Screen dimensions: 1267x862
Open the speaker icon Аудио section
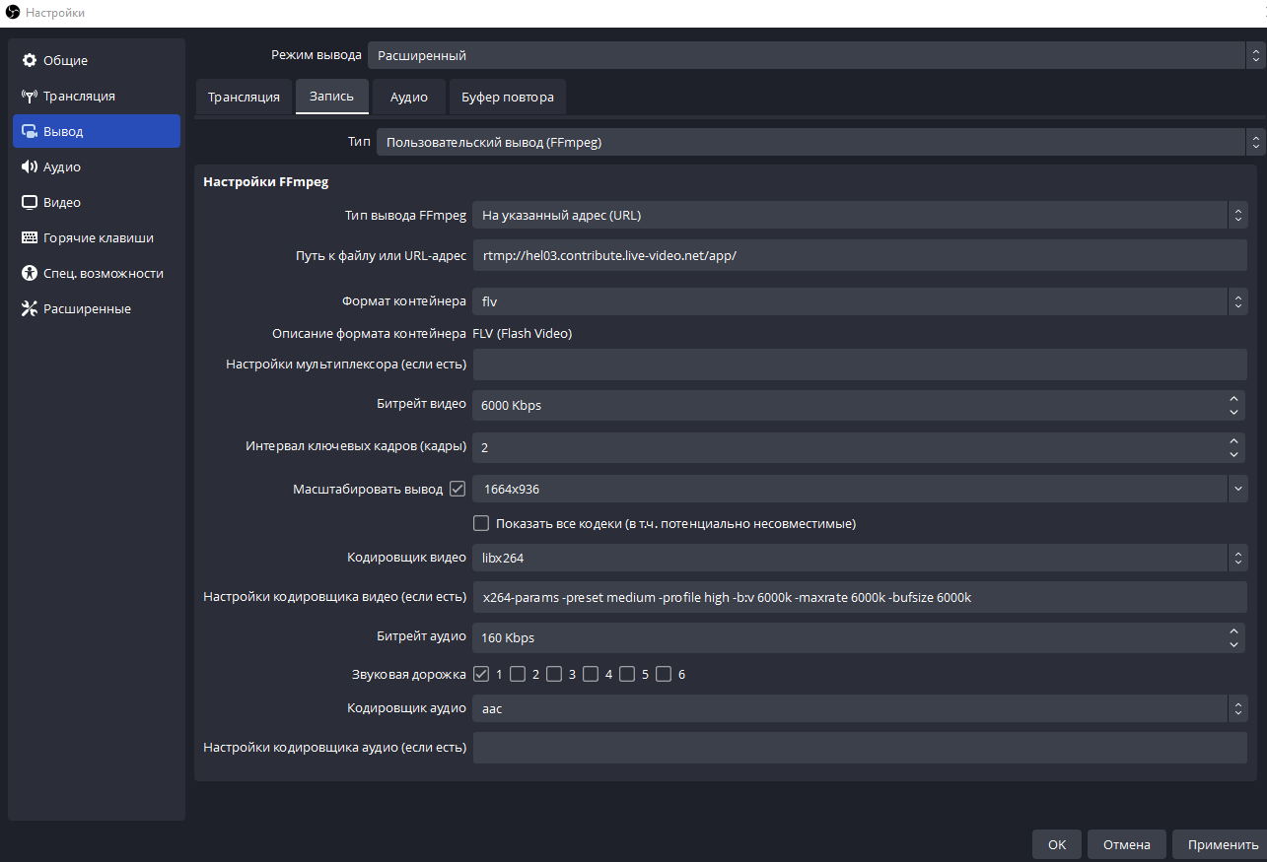(30, 167)
